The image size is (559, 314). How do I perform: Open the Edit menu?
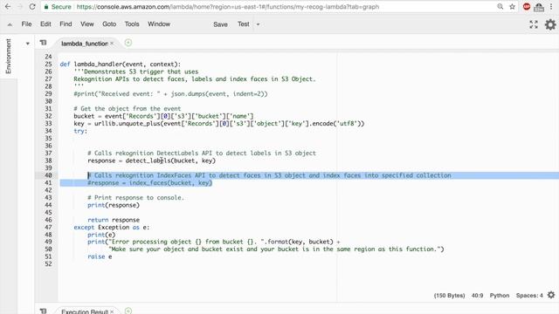tap(45, 24)
